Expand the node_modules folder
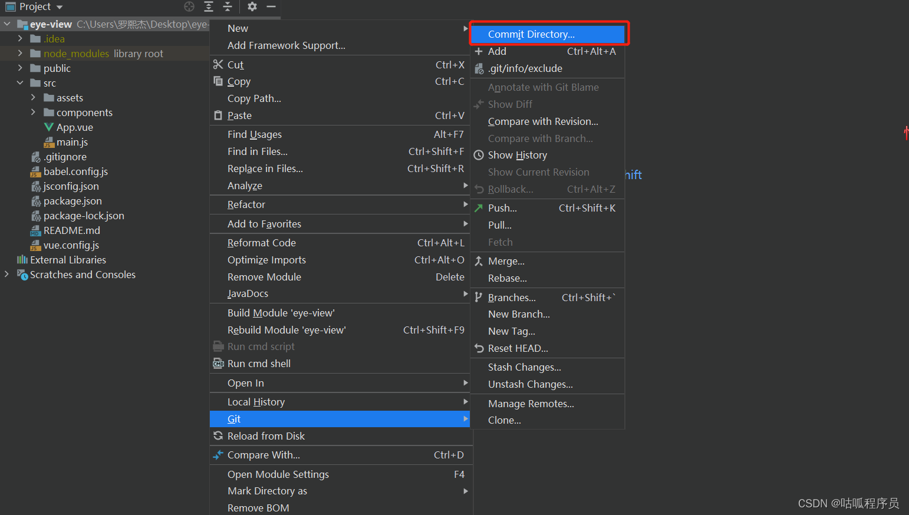The height and width of the screenshot is (515, 909). coord(20,53)
